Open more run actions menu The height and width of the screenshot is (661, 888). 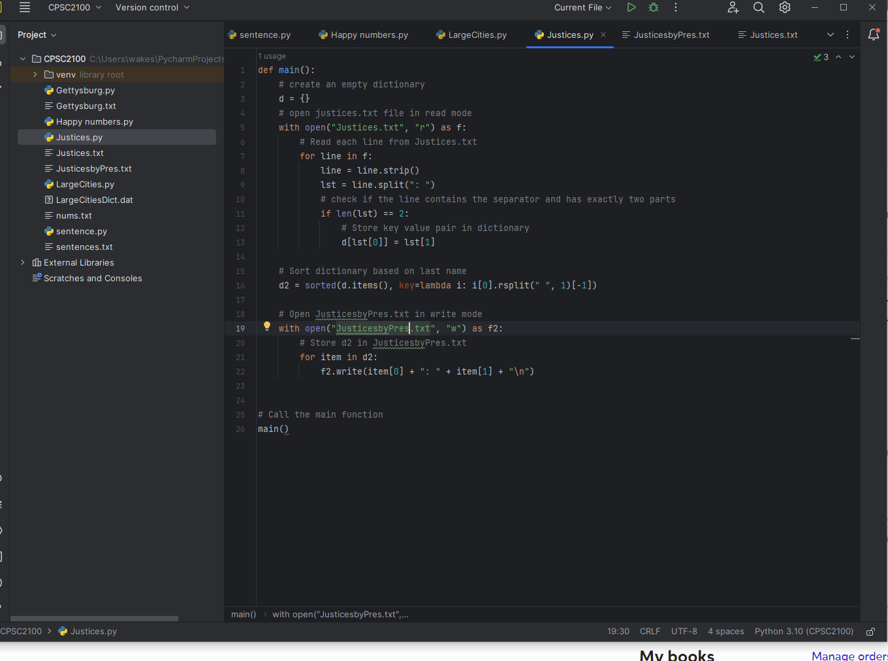[676, 7]
